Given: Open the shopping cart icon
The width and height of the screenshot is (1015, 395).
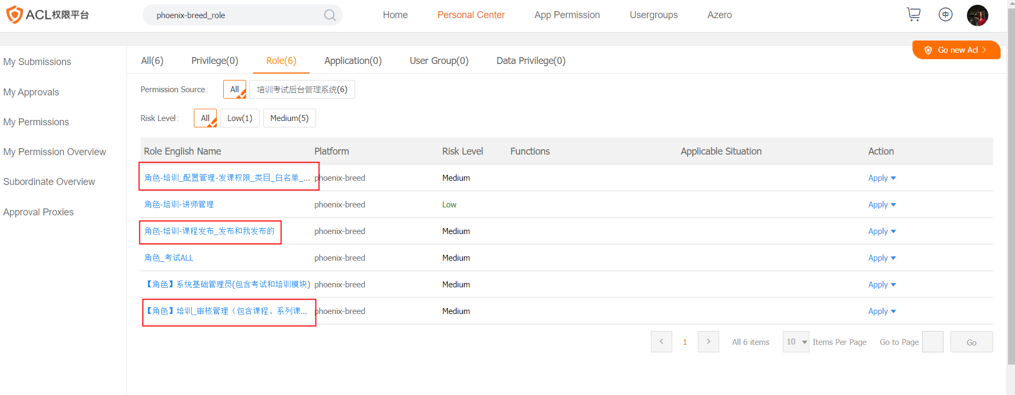Looking at the screenshot, I should click(x=914, y=14).
